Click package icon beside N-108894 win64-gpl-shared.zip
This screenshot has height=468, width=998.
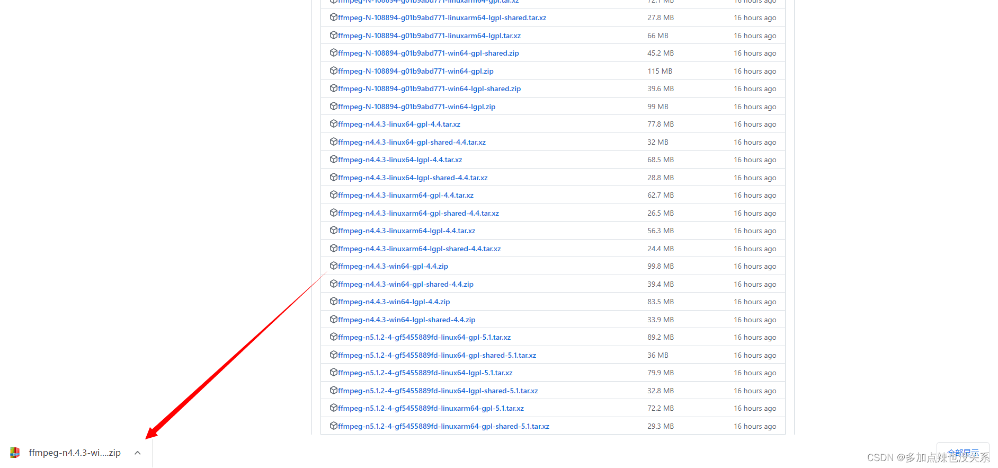pyautogui.click(x=334, y=52)
